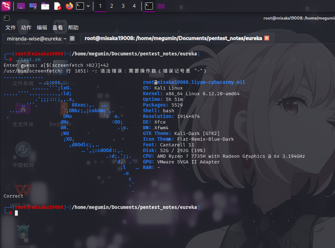The image size is (335, 248).
Task: Click the 'WM: Xfwm4' line
Action: [156, 128]
